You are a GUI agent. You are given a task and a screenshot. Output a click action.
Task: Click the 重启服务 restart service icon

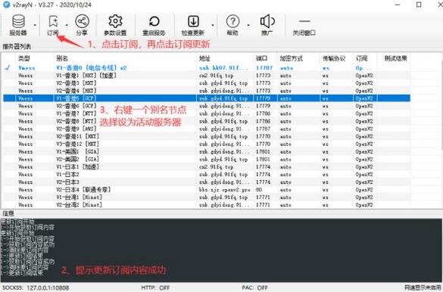(x=154, y=21)
